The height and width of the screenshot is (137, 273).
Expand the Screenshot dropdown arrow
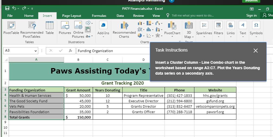[x=92, y=36]
